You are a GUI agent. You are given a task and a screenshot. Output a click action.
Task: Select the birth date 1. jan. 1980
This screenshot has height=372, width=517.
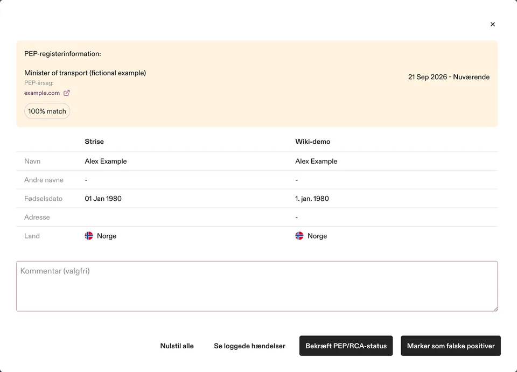312,199
